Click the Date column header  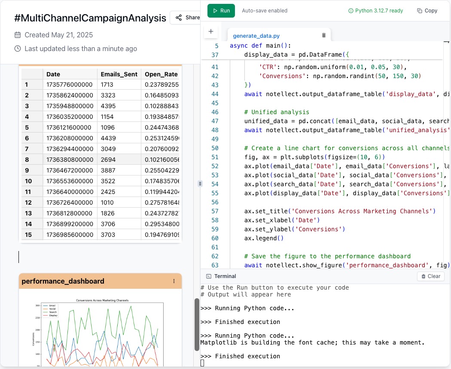[x=70, y=74]
